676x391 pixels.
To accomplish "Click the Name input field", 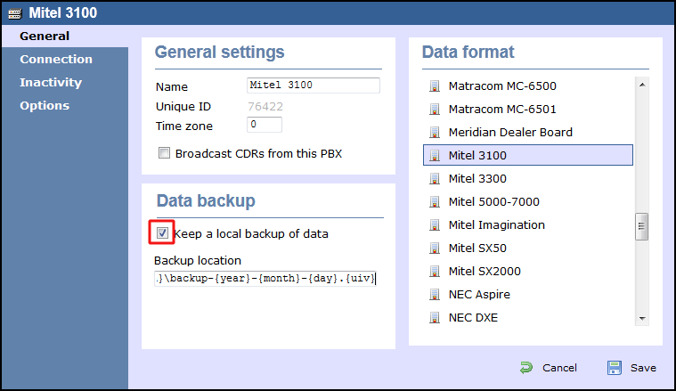I will click(x=313, y=86).
